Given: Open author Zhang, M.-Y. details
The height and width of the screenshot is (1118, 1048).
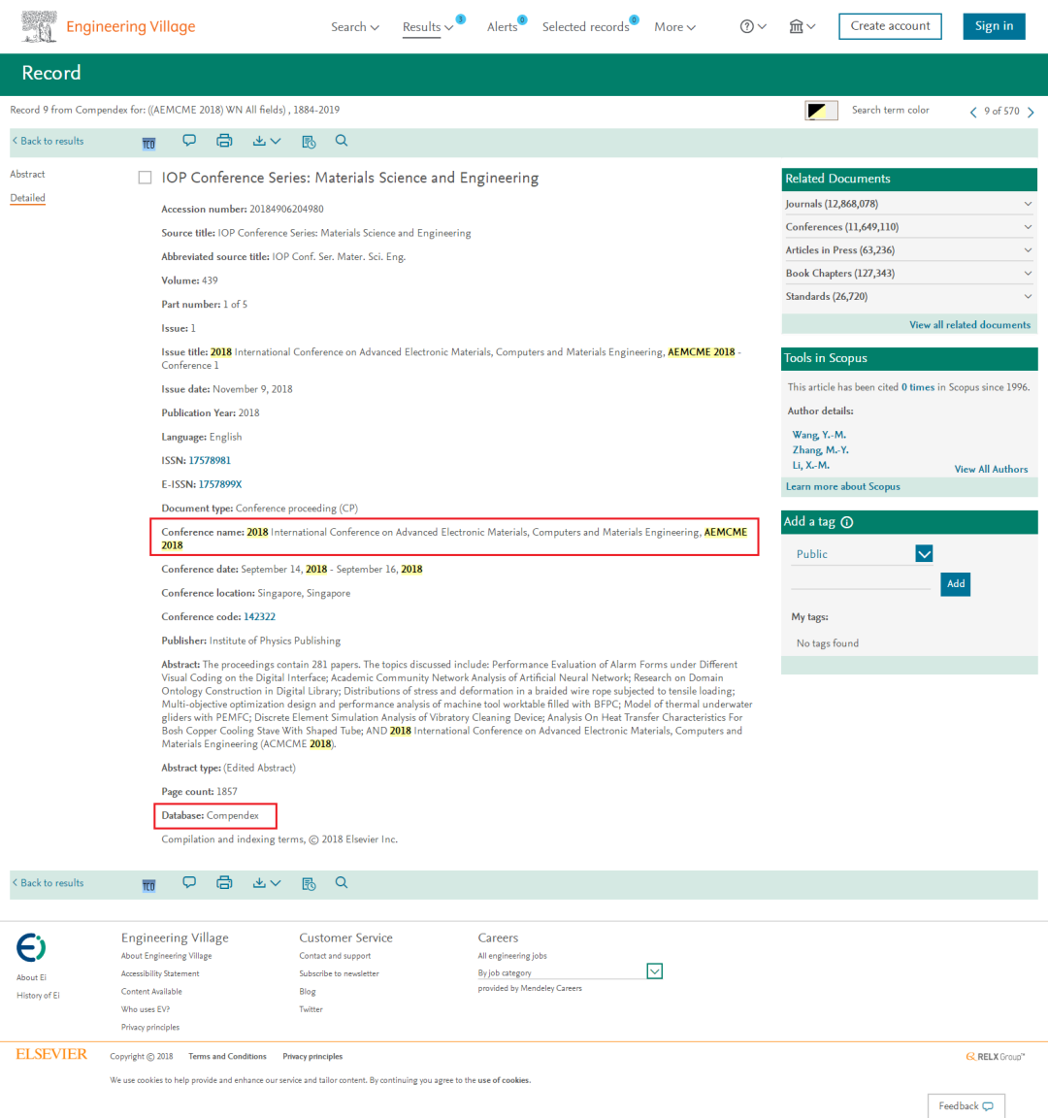Looking at the screenshot, I should [x=821, y=450].
